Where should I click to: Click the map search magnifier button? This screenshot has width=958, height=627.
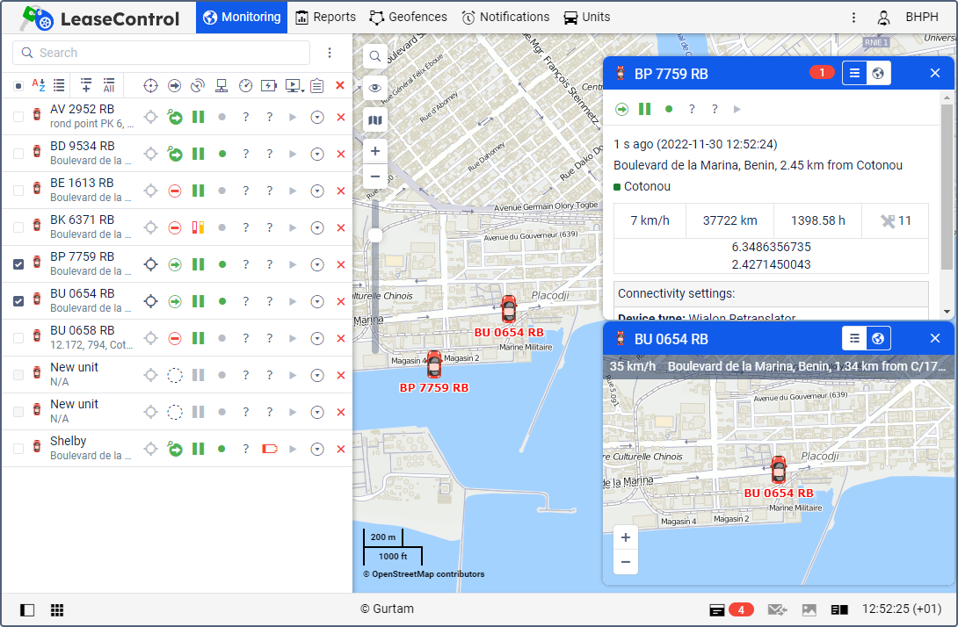(375, 56)
